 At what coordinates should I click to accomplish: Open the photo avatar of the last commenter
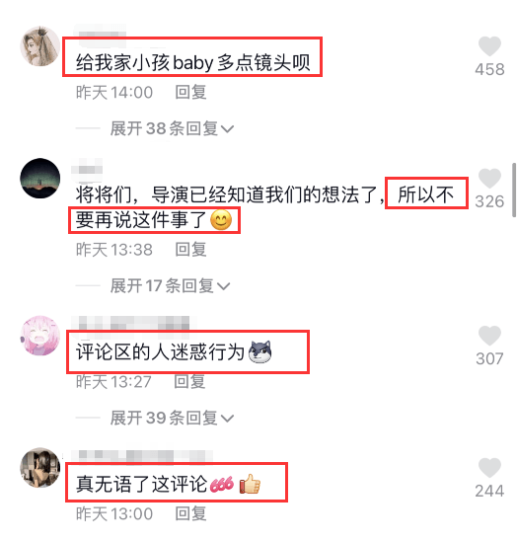(x=40, y=468)
